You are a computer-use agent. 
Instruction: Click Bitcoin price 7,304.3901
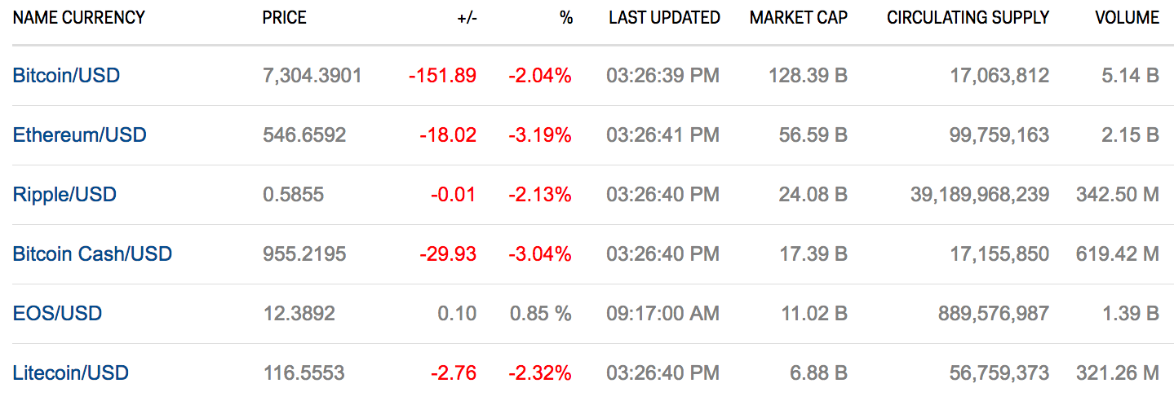tap(312, 76)
